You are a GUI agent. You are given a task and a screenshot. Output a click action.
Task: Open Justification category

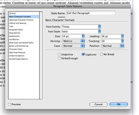pos(14,39)
